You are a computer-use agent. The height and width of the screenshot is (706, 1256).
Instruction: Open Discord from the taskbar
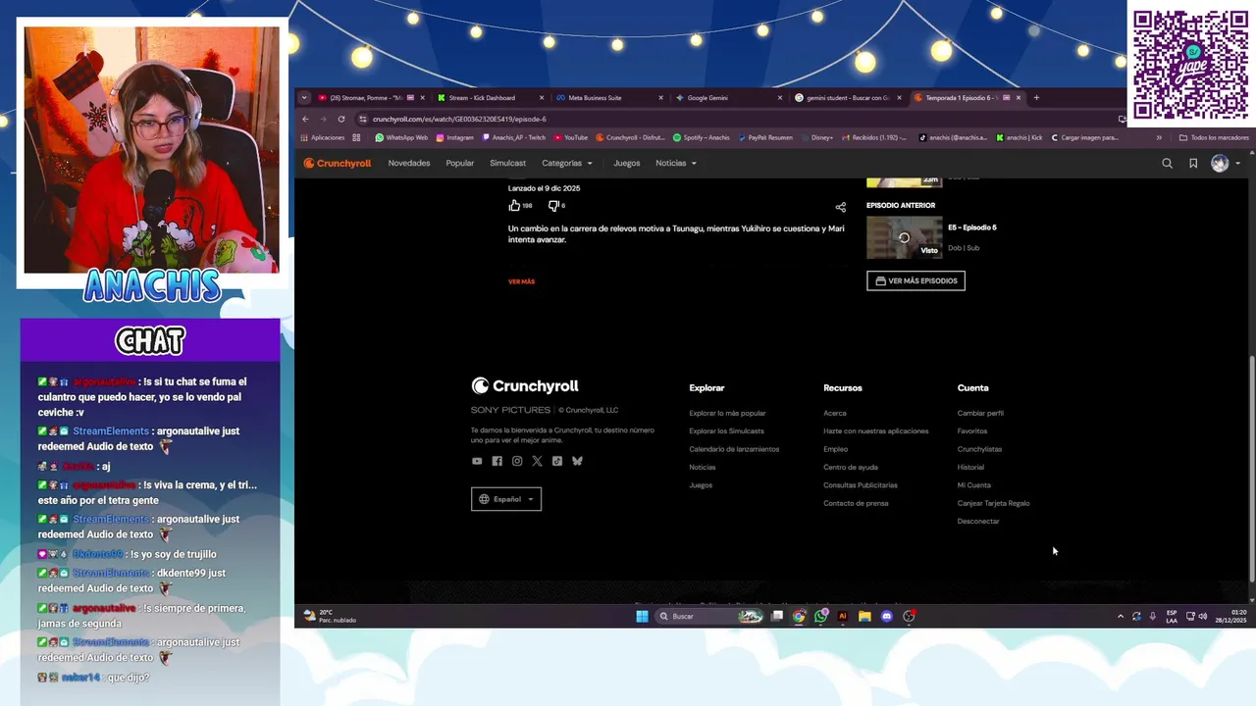(x=886, y=616)
